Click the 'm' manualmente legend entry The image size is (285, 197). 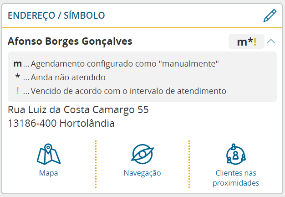tap(116, 64)
